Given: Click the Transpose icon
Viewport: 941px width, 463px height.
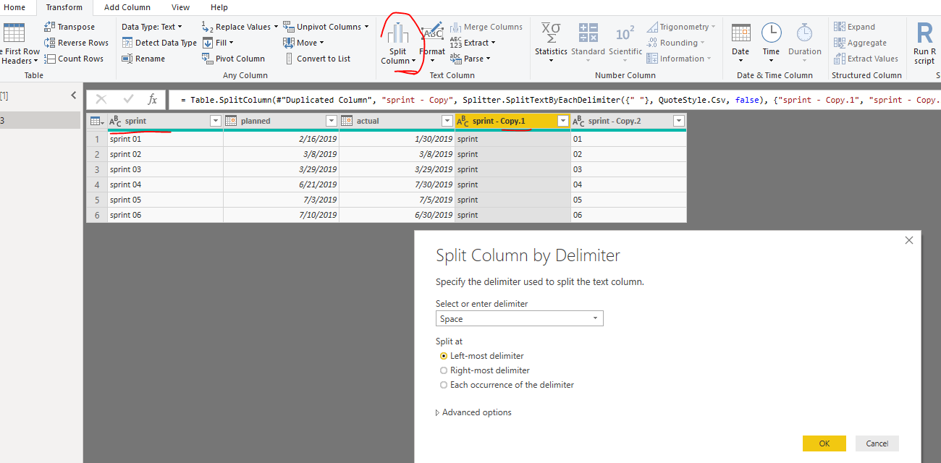Looking at the screenshot, I should (49, 27).
